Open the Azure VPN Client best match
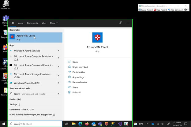191x127 pixels. (35, 37)
